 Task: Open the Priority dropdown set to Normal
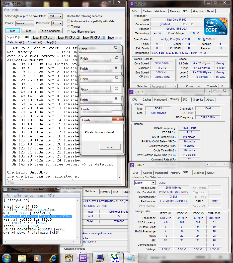pos(25,23)
